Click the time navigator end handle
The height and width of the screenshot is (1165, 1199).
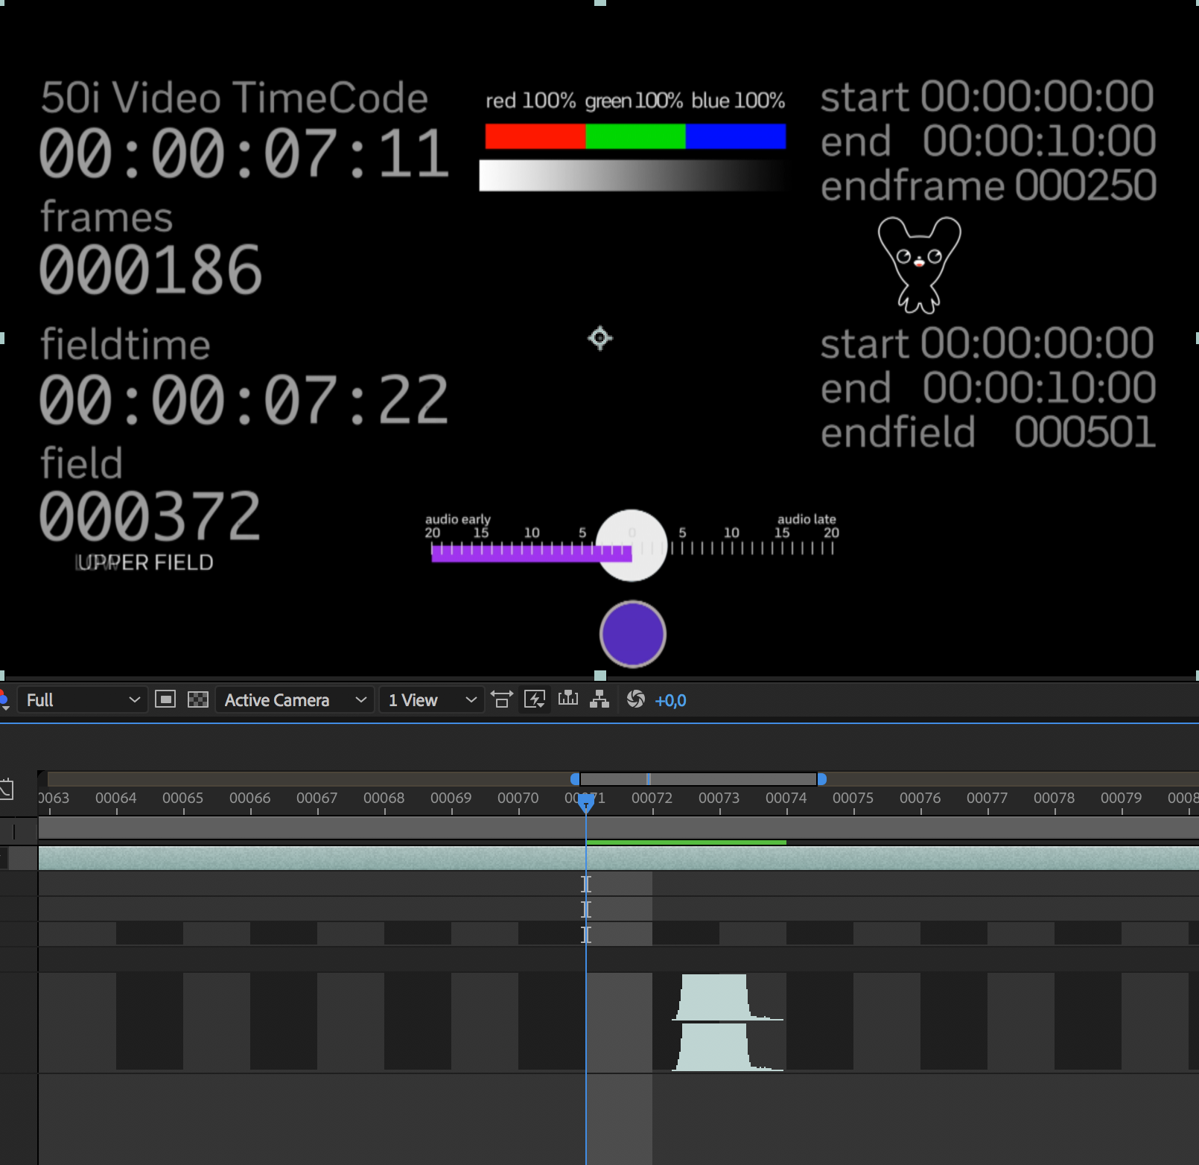click(821, 779)
